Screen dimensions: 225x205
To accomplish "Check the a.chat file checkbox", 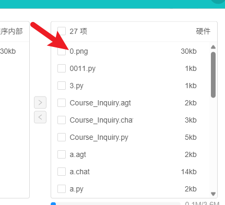I will pyautogui.click(x=62, y=172).
